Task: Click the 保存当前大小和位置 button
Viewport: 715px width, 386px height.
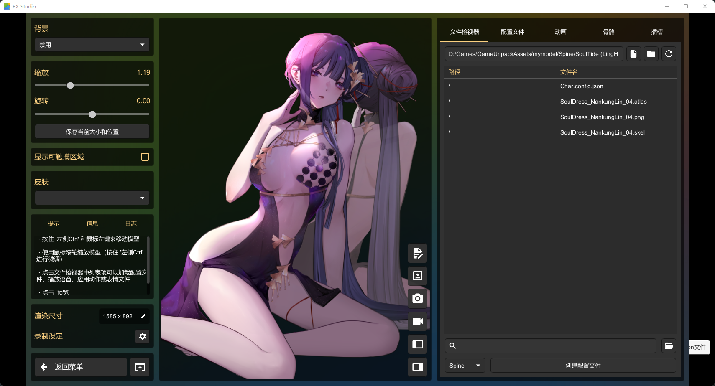Action: (x=92, y=132)
